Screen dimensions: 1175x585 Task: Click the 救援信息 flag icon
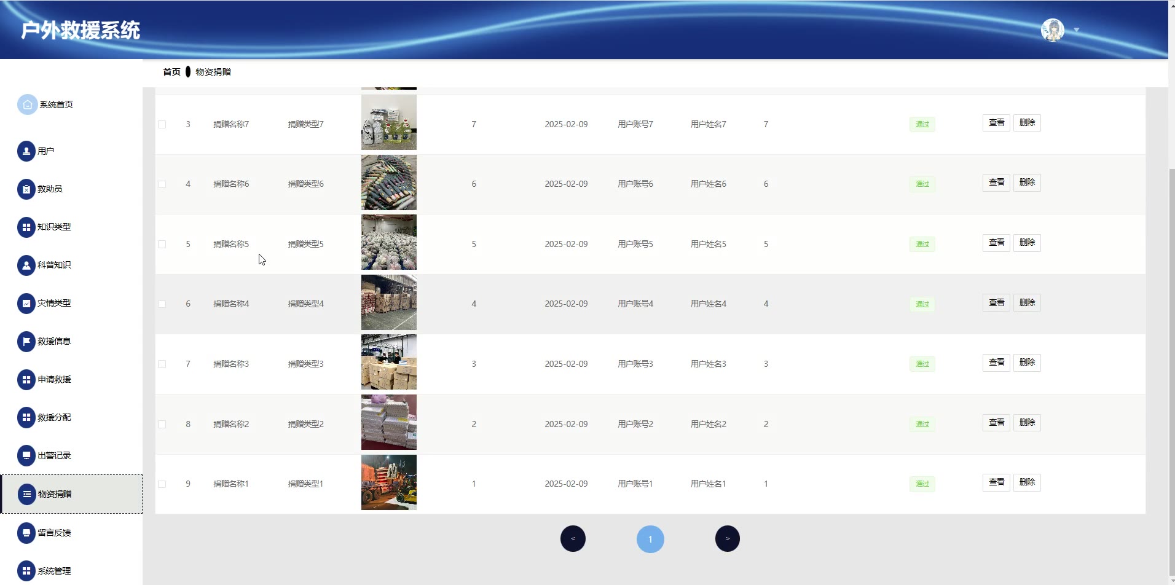26,342
